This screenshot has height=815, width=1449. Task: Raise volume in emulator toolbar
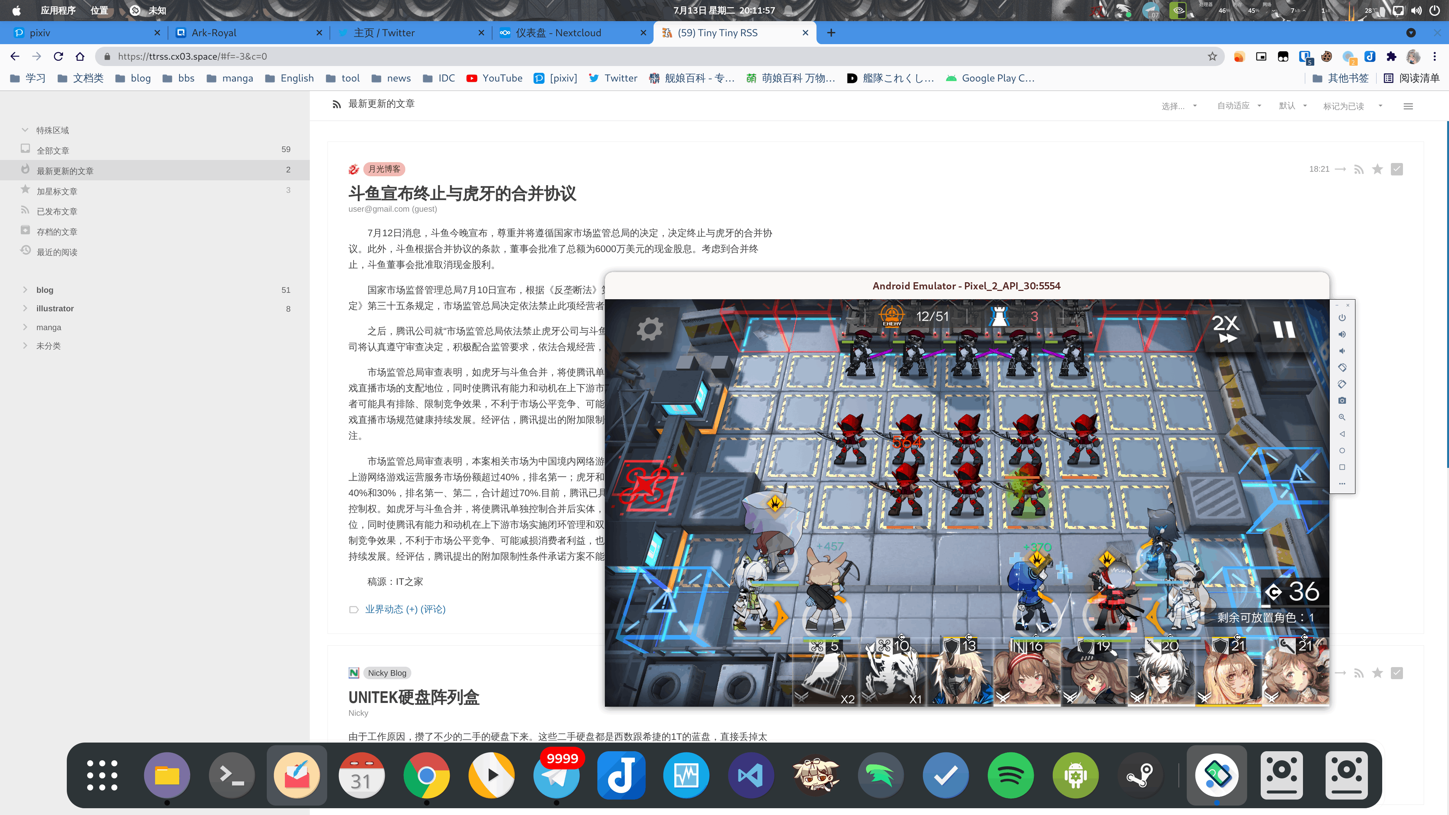[x=1342, y=335]
